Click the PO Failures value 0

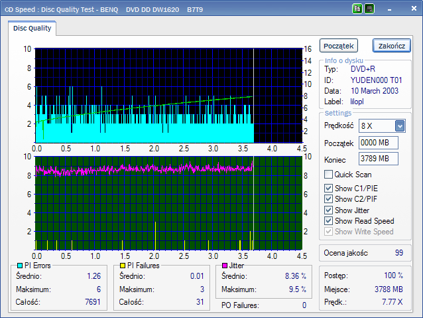click(x=304, y=305)
